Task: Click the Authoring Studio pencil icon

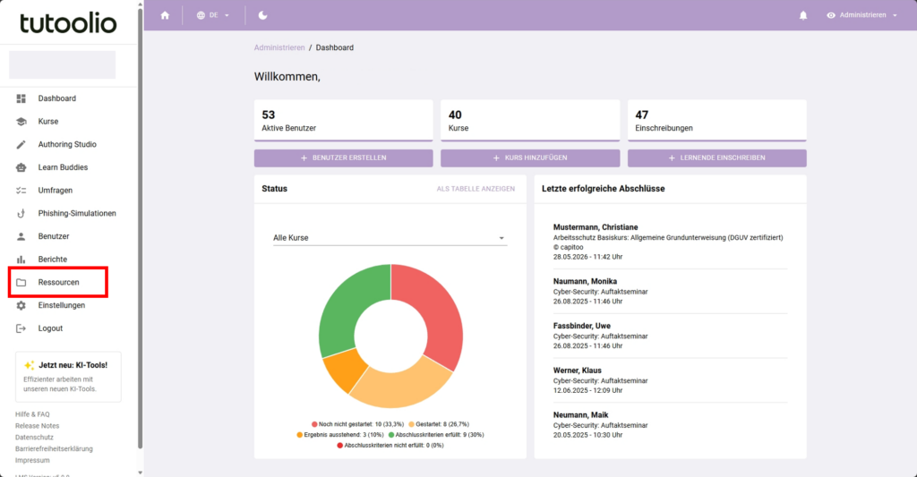Action: pyautogui.click(x=21, y=144)
